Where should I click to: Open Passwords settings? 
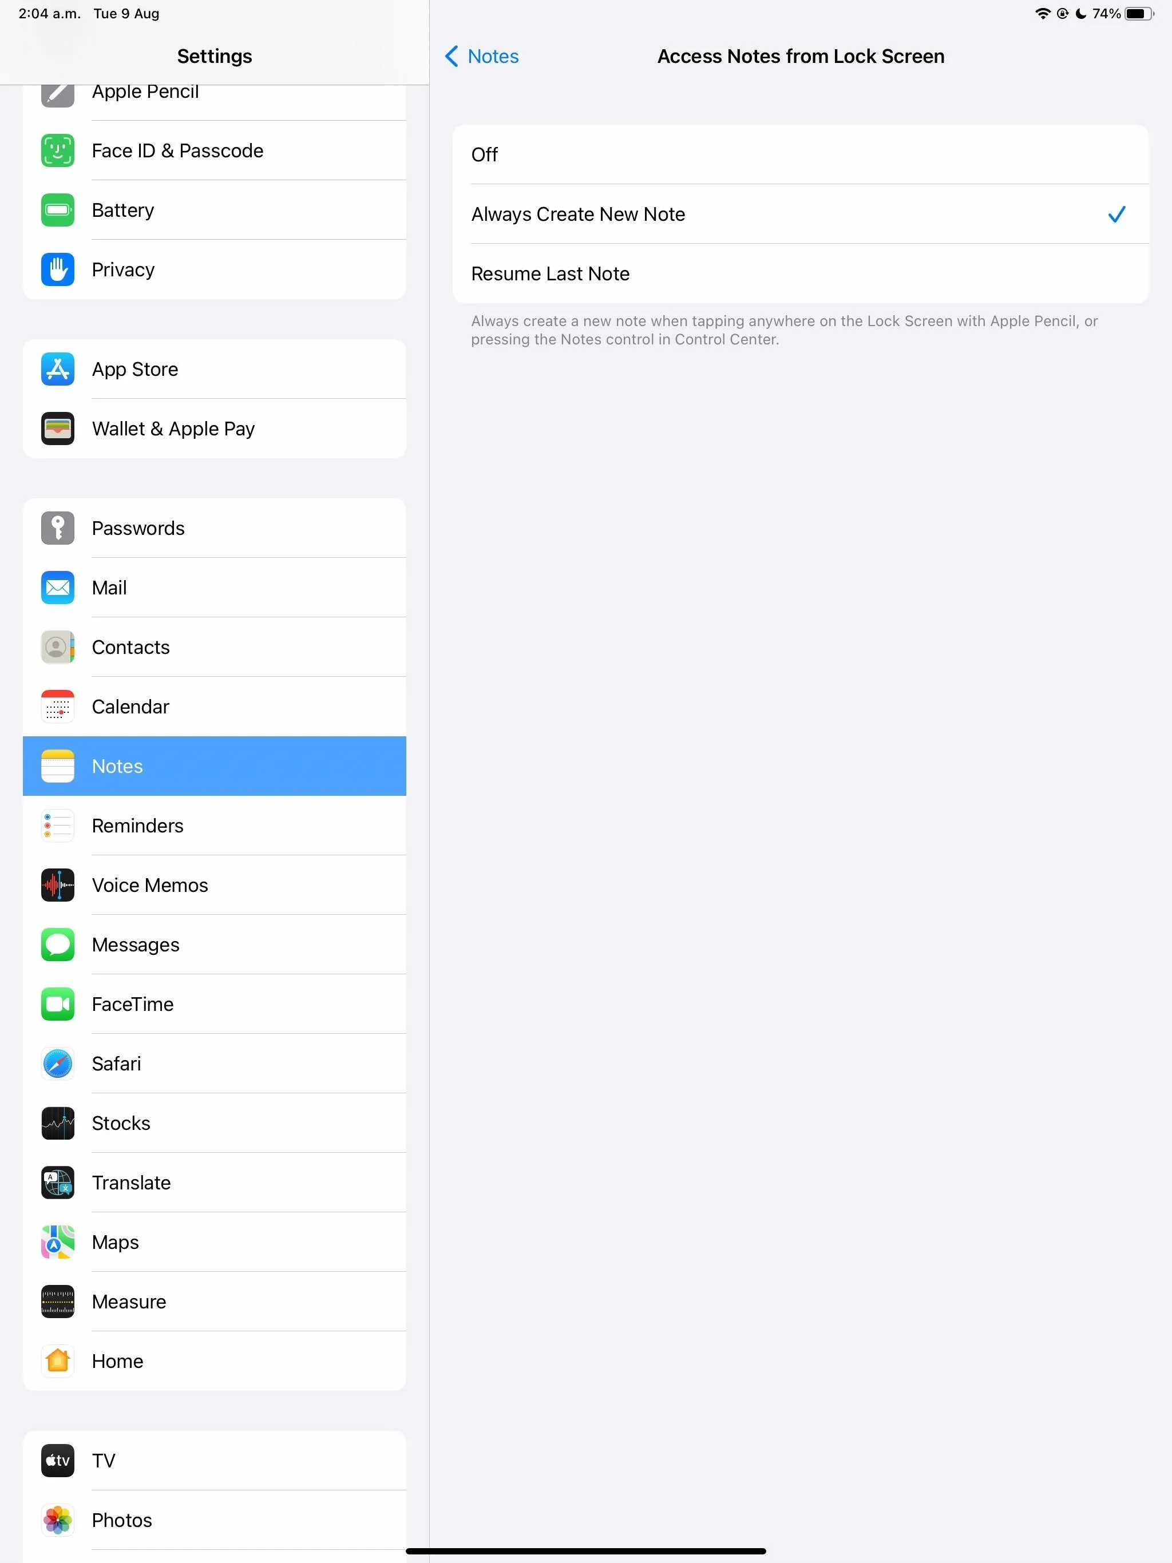coord(214,528)
